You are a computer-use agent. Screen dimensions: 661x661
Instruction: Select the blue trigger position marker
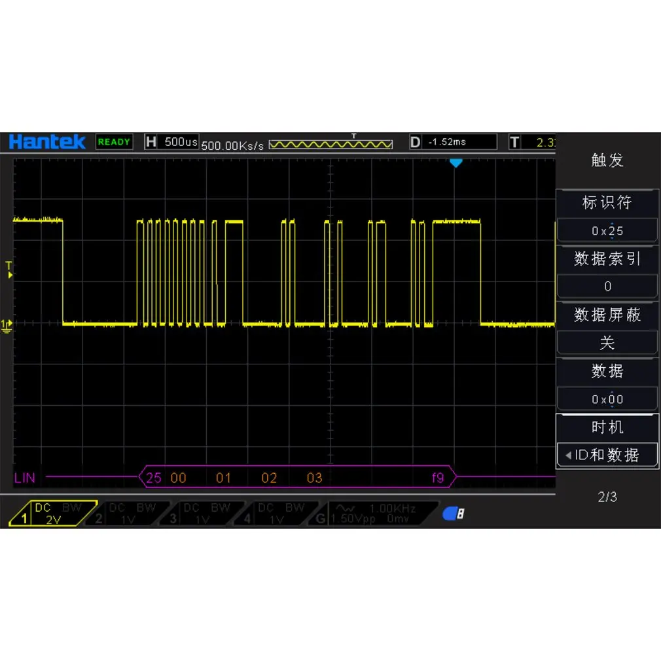(x=456, y=163)
